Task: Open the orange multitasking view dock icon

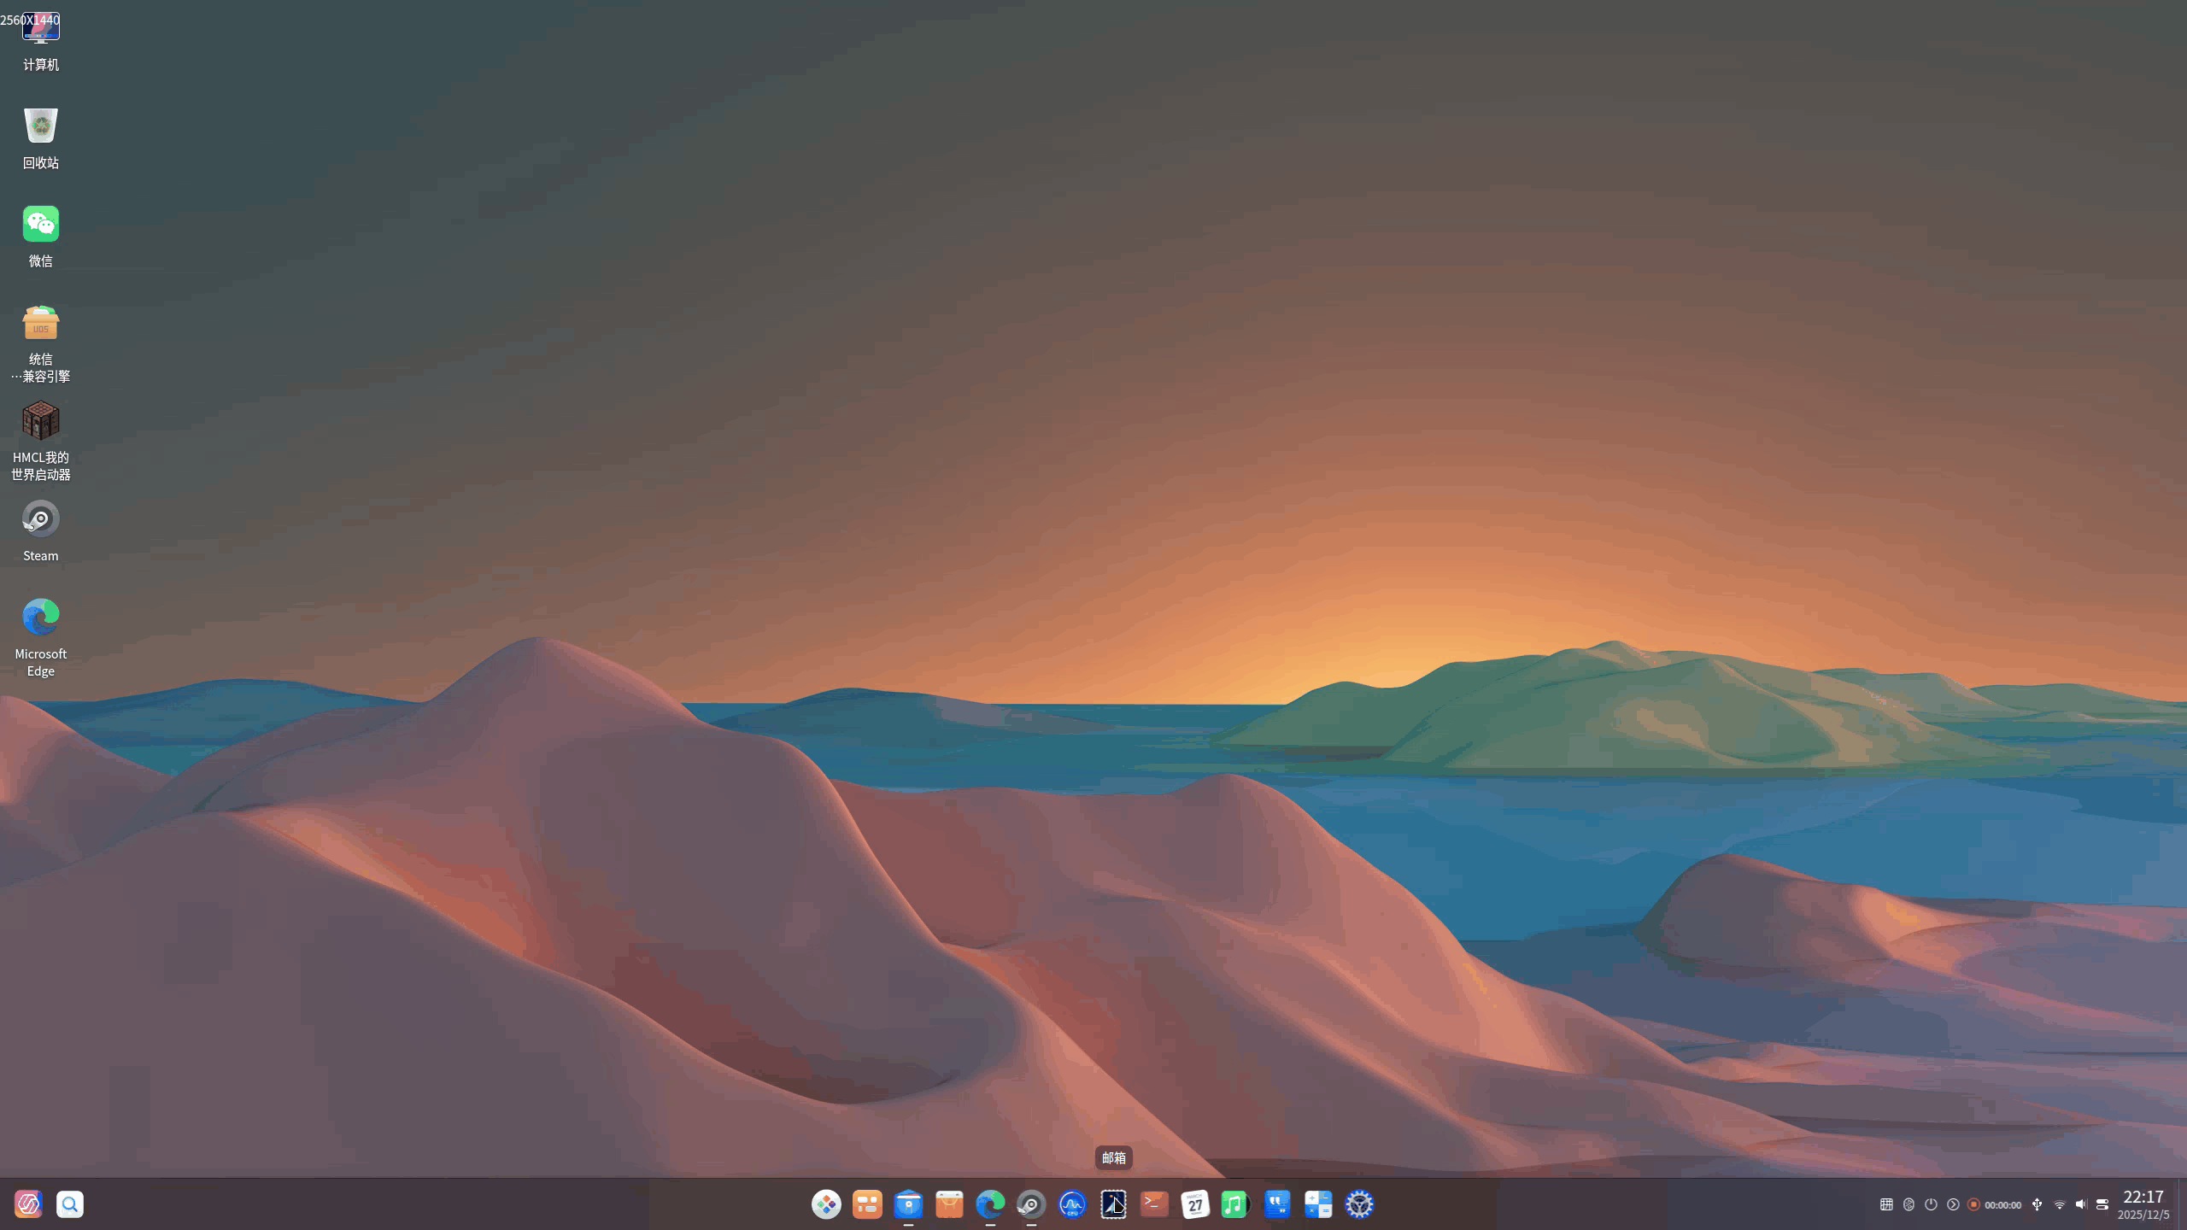Action: coord(867,1204)
